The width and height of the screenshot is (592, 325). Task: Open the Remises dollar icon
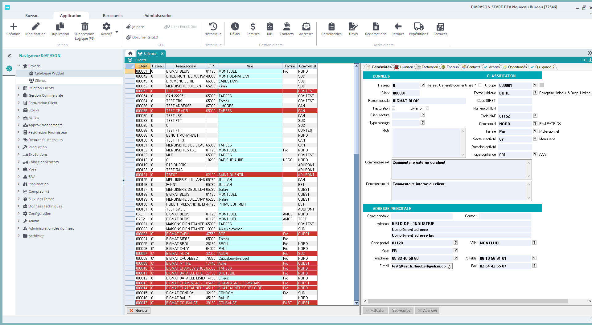(253, 27)
